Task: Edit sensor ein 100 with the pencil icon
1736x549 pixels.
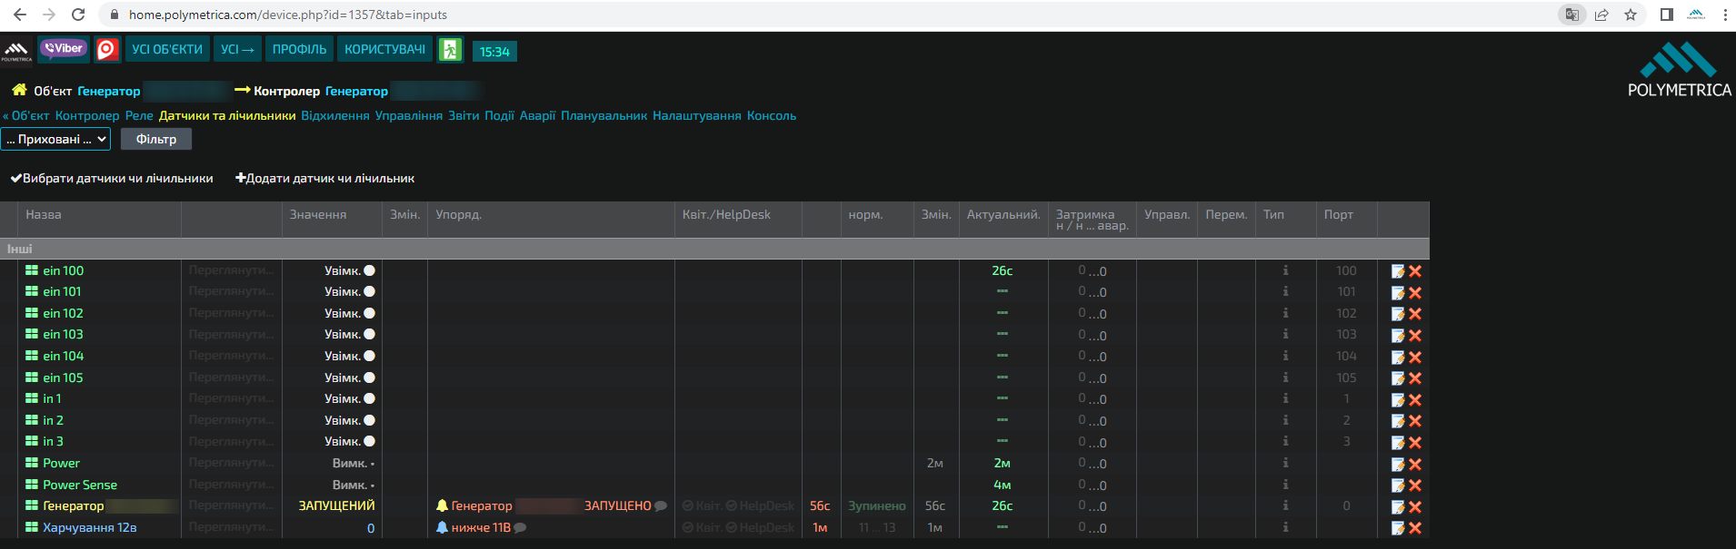Action: point(1398,271)
